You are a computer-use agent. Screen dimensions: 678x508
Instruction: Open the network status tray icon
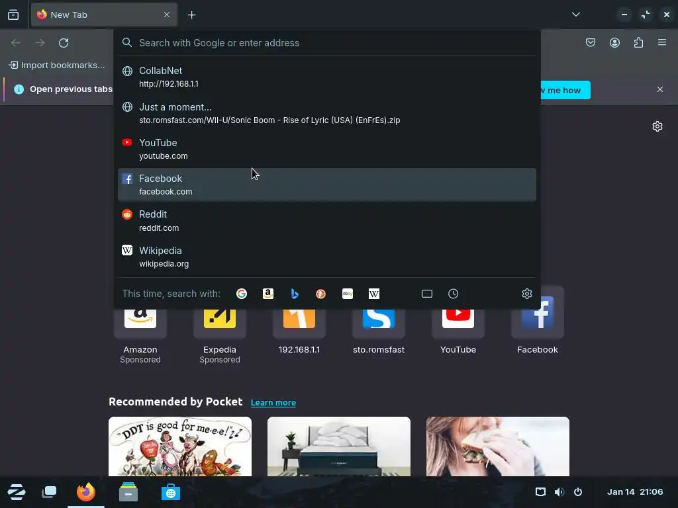(x=540, y=492)
